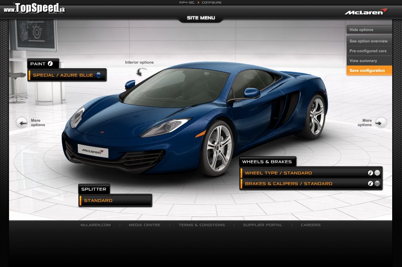
Task: Click the left More options text
Action: point(38,123)
